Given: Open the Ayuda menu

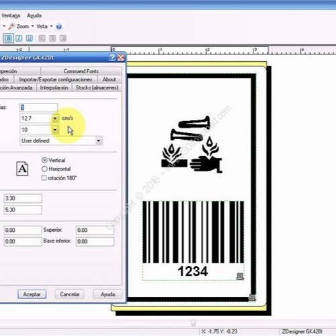Looking at the screenshot, I should point(34,15).
